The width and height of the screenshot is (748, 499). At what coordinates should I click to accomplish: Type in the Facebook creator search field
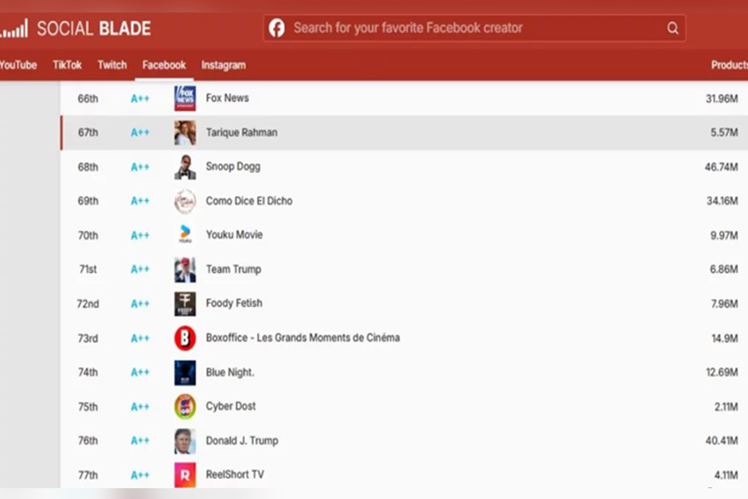tap(474, 28)
